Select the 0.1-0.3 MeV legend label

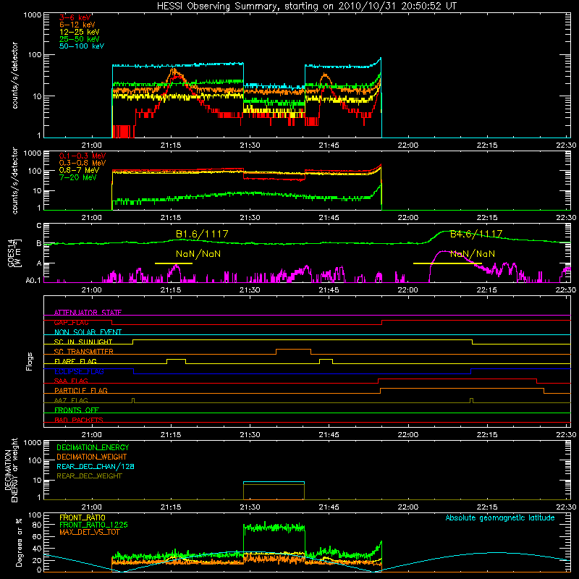[x=83, y=156]
